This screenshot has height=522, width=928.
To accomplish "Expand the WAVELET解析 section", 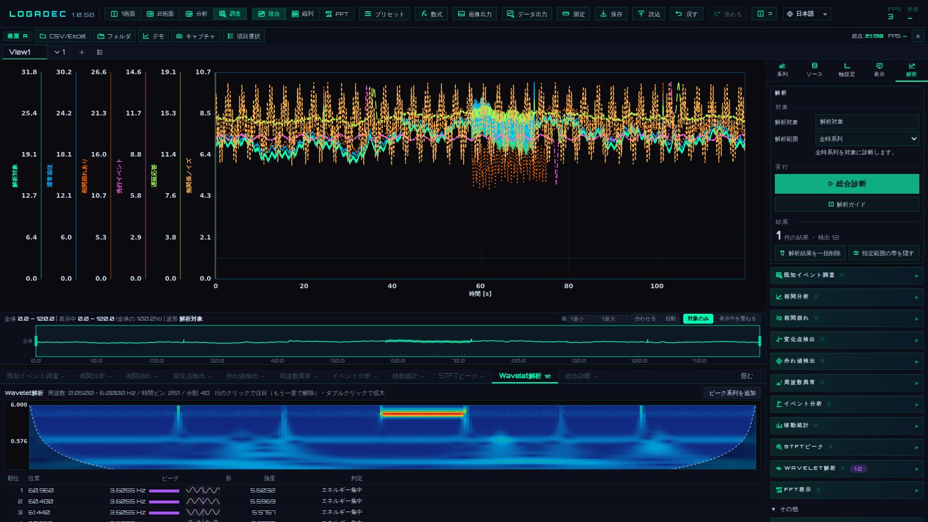I will coord(847,468).
